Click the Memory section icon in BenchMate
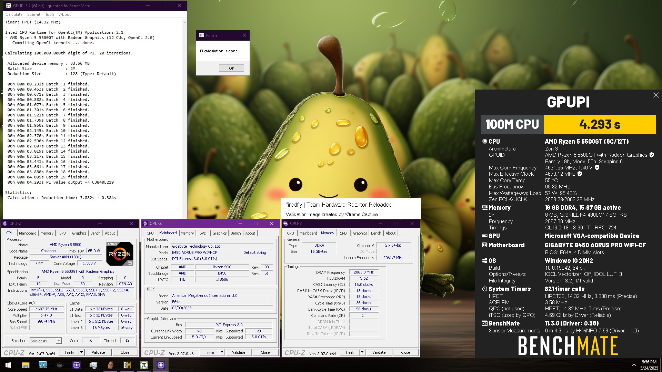Image resolution: width=662 pixels, height=372 pixels. 484,208
